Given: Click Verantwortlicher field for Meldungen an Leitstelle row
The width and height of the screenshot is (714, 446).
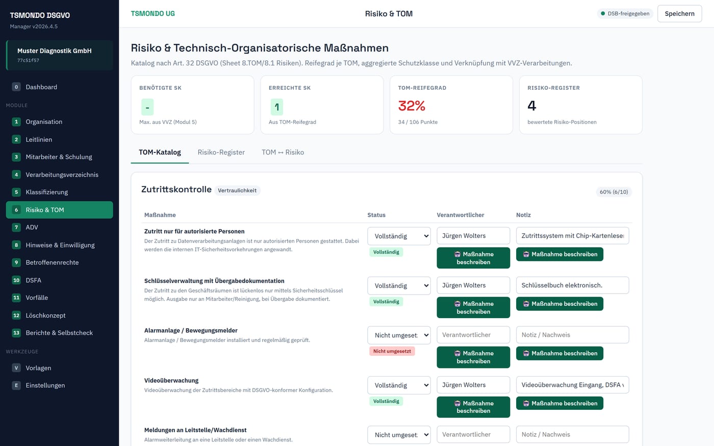Looking at the screenshot, I should point(473,434).
